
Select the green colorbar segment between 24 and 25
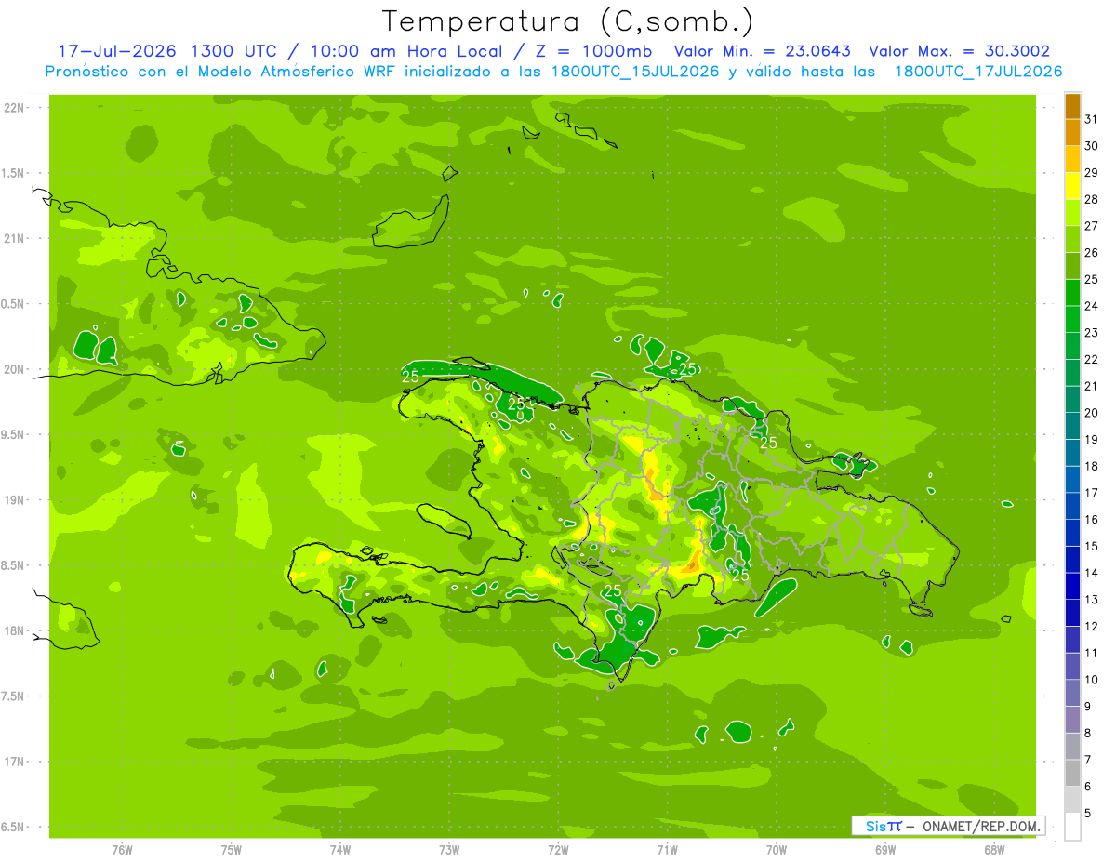[x=1072, y=293]
